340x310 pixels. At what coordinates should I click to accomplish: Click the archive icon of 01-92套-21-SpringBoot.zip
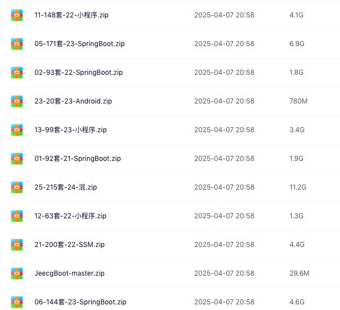tap(17, 159)
